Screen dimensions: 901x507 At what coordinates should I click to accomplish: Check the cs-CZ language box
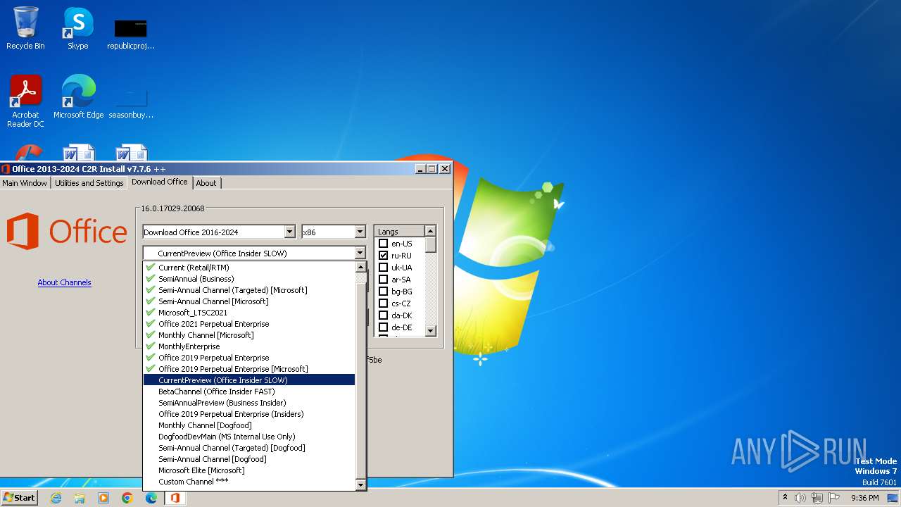click(384, 303)
